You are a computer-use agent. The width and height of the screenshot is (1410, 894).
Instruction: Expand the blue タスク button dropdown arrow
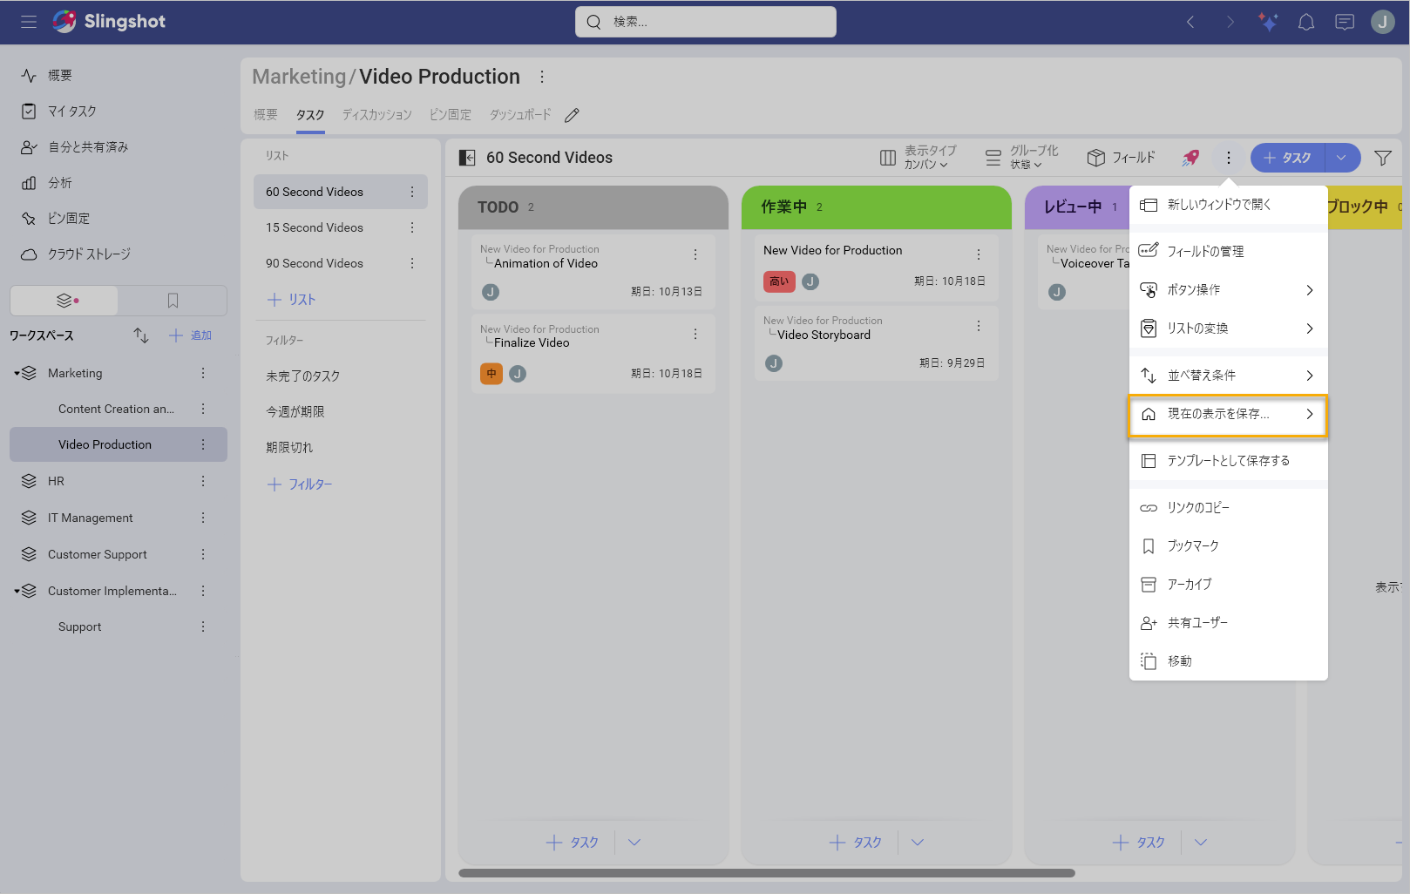click(1342, 158)
